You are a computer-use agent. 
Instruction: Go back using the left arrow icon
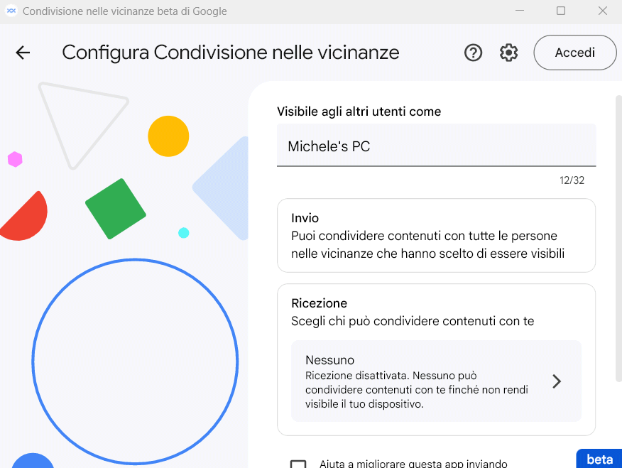pyautogui.click(x=23, y=53)
